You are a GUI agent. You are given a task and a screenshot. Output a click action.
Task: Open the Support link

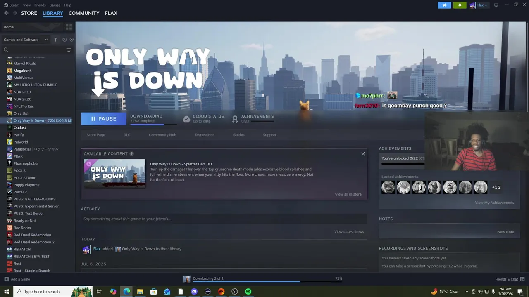pos(269,135)
